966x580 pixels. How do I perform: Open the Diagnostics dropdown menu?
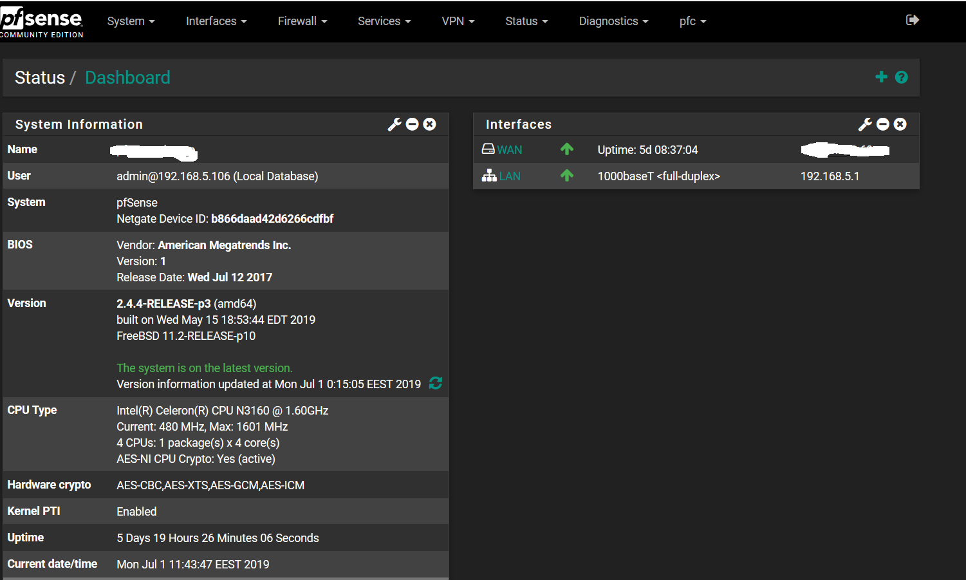613,21
